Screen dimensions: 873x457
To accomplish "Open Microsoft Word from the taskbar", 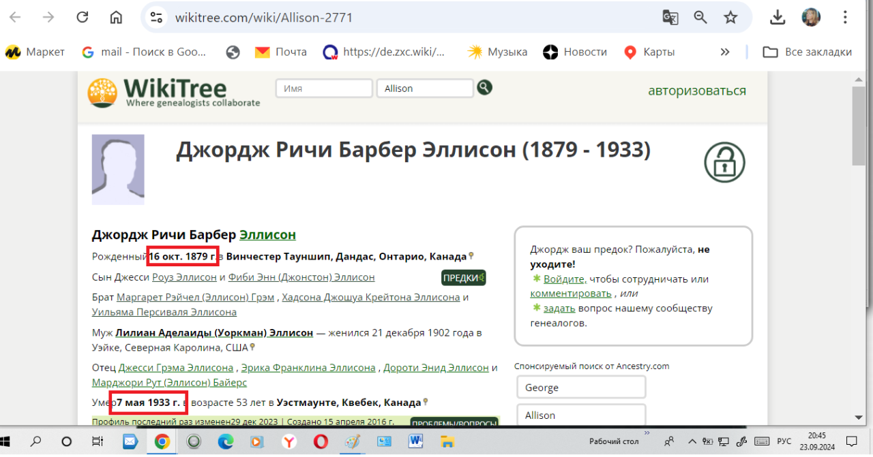I will click(x=415, y=441).
